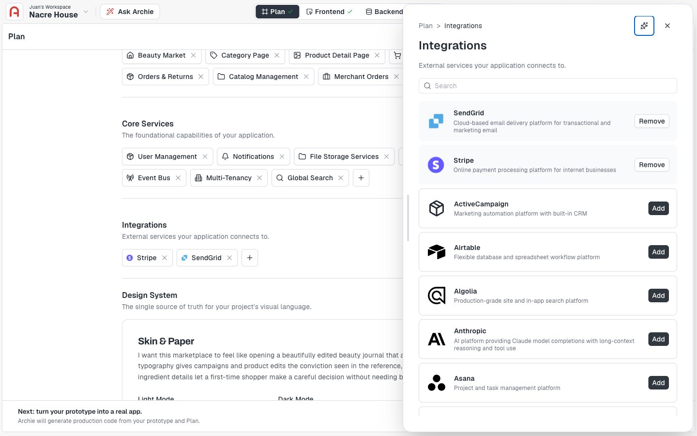Remove Stripe chip from Integrations section
Viewport: 697px width, 436px height.
[x=165, y=258]
